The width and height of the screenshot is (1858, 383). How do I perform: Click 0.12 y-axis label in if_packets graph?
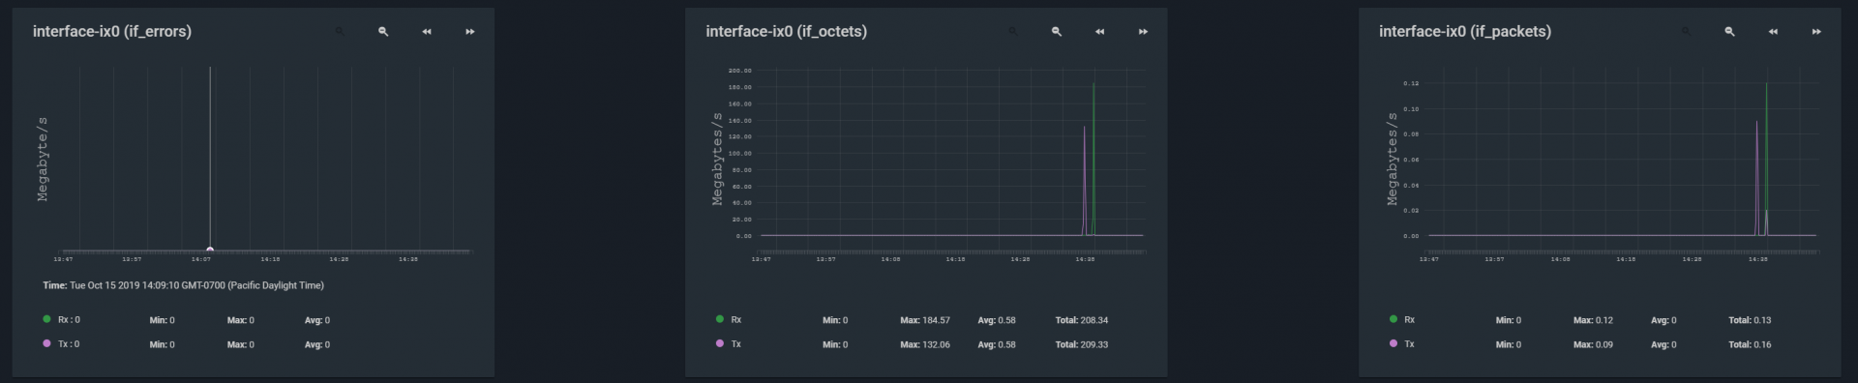[x=1411, y=84]
